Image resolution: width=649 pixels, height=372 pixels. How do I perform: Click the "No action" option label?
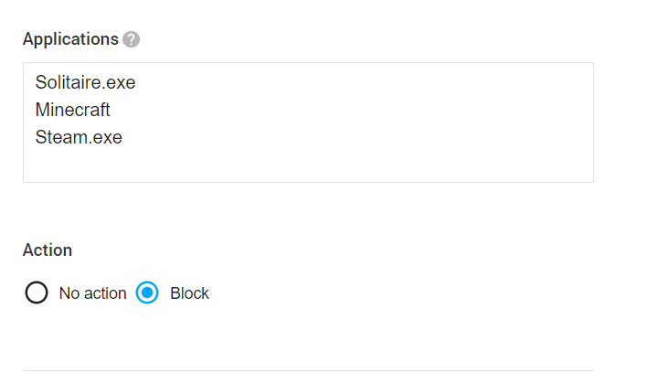[92, 293]
